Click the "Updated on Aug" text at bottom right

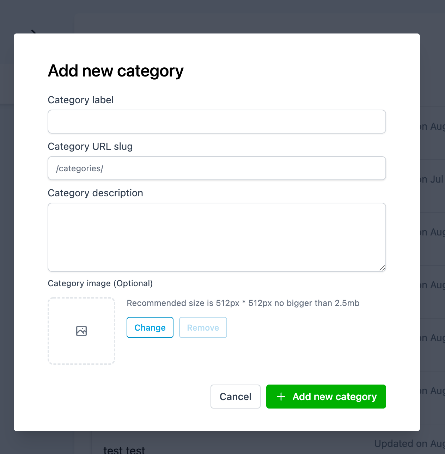click(x=409, y=443)
